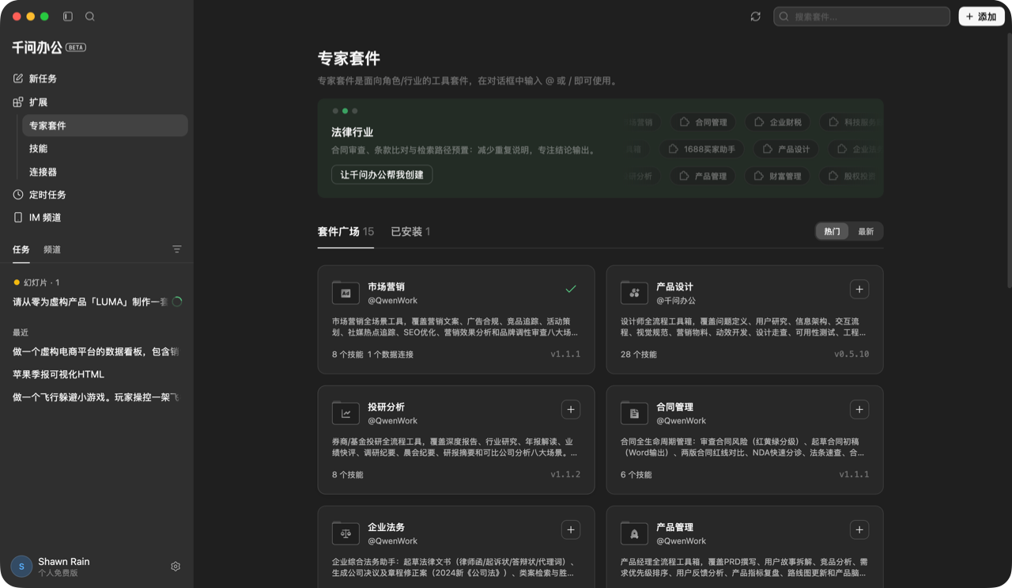This screenshot has width=1012, height=588.
Task: Click the 法律行业 banner heading
Action: [352, 132]
